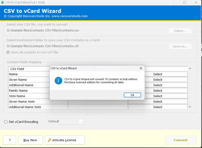This screenshot has width=202, height=148.
Task: Start conversion with the Convert button
Action: click(x=180, y=140)
